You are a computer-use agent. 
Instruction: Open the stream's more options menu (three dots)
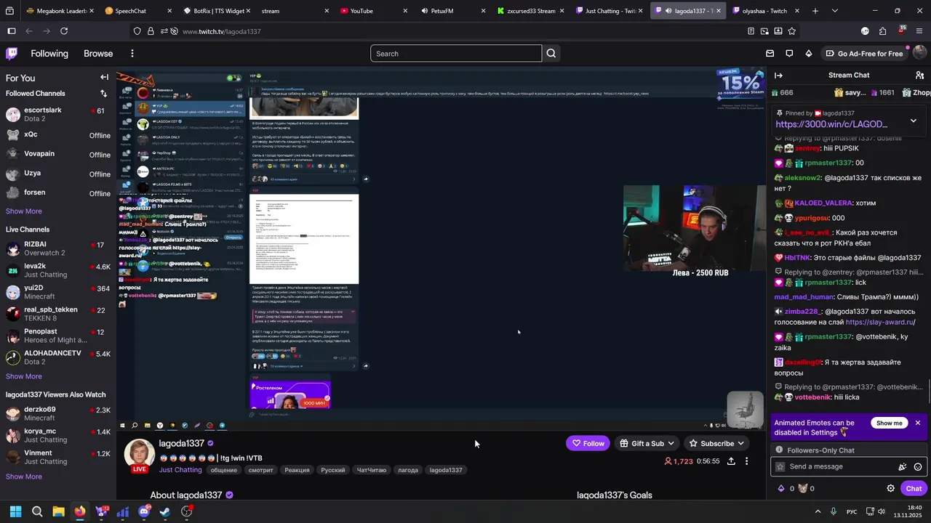pos(746,461)
